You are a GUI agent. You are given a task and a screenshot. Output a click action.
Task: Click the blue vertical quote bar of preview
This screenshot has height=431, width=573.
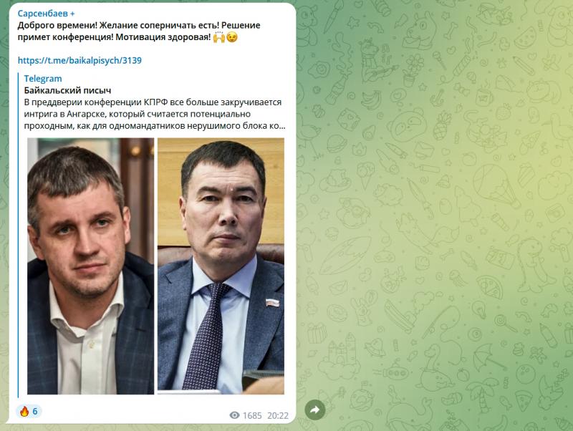(x=19, y=236)
